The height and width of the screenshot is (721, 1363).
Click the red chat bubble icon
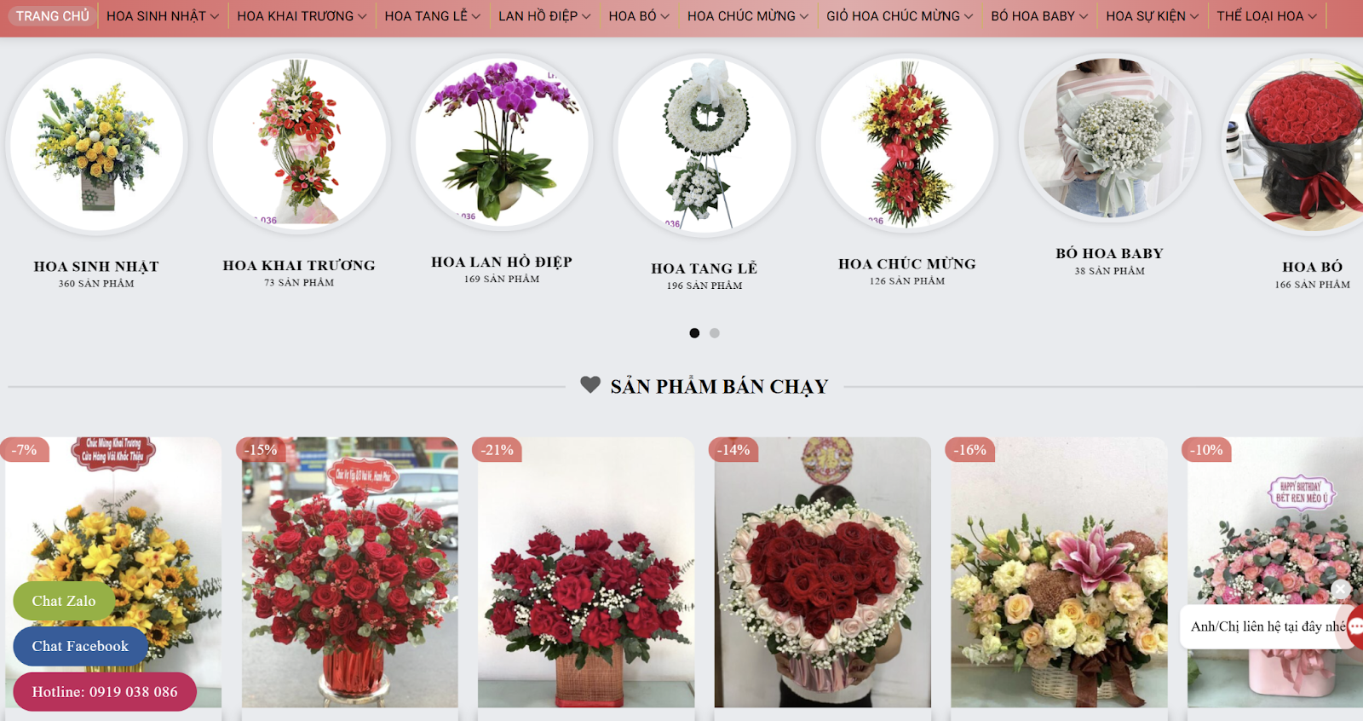click(1354, 627)
